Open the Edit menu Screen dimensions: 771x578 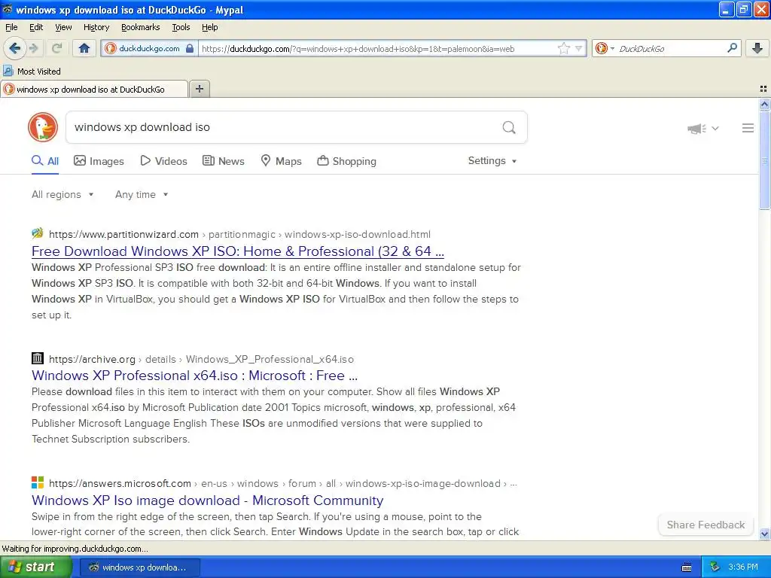click(x=36, y=27)
